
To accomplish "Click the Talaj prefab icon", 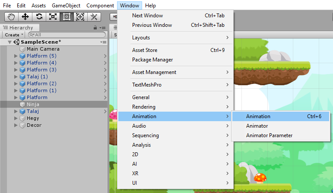I will 22,111.
